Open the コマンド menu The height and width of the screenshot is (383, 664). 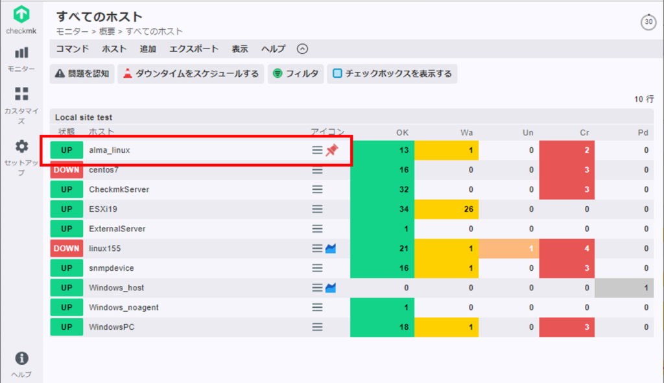click(73, 49)
